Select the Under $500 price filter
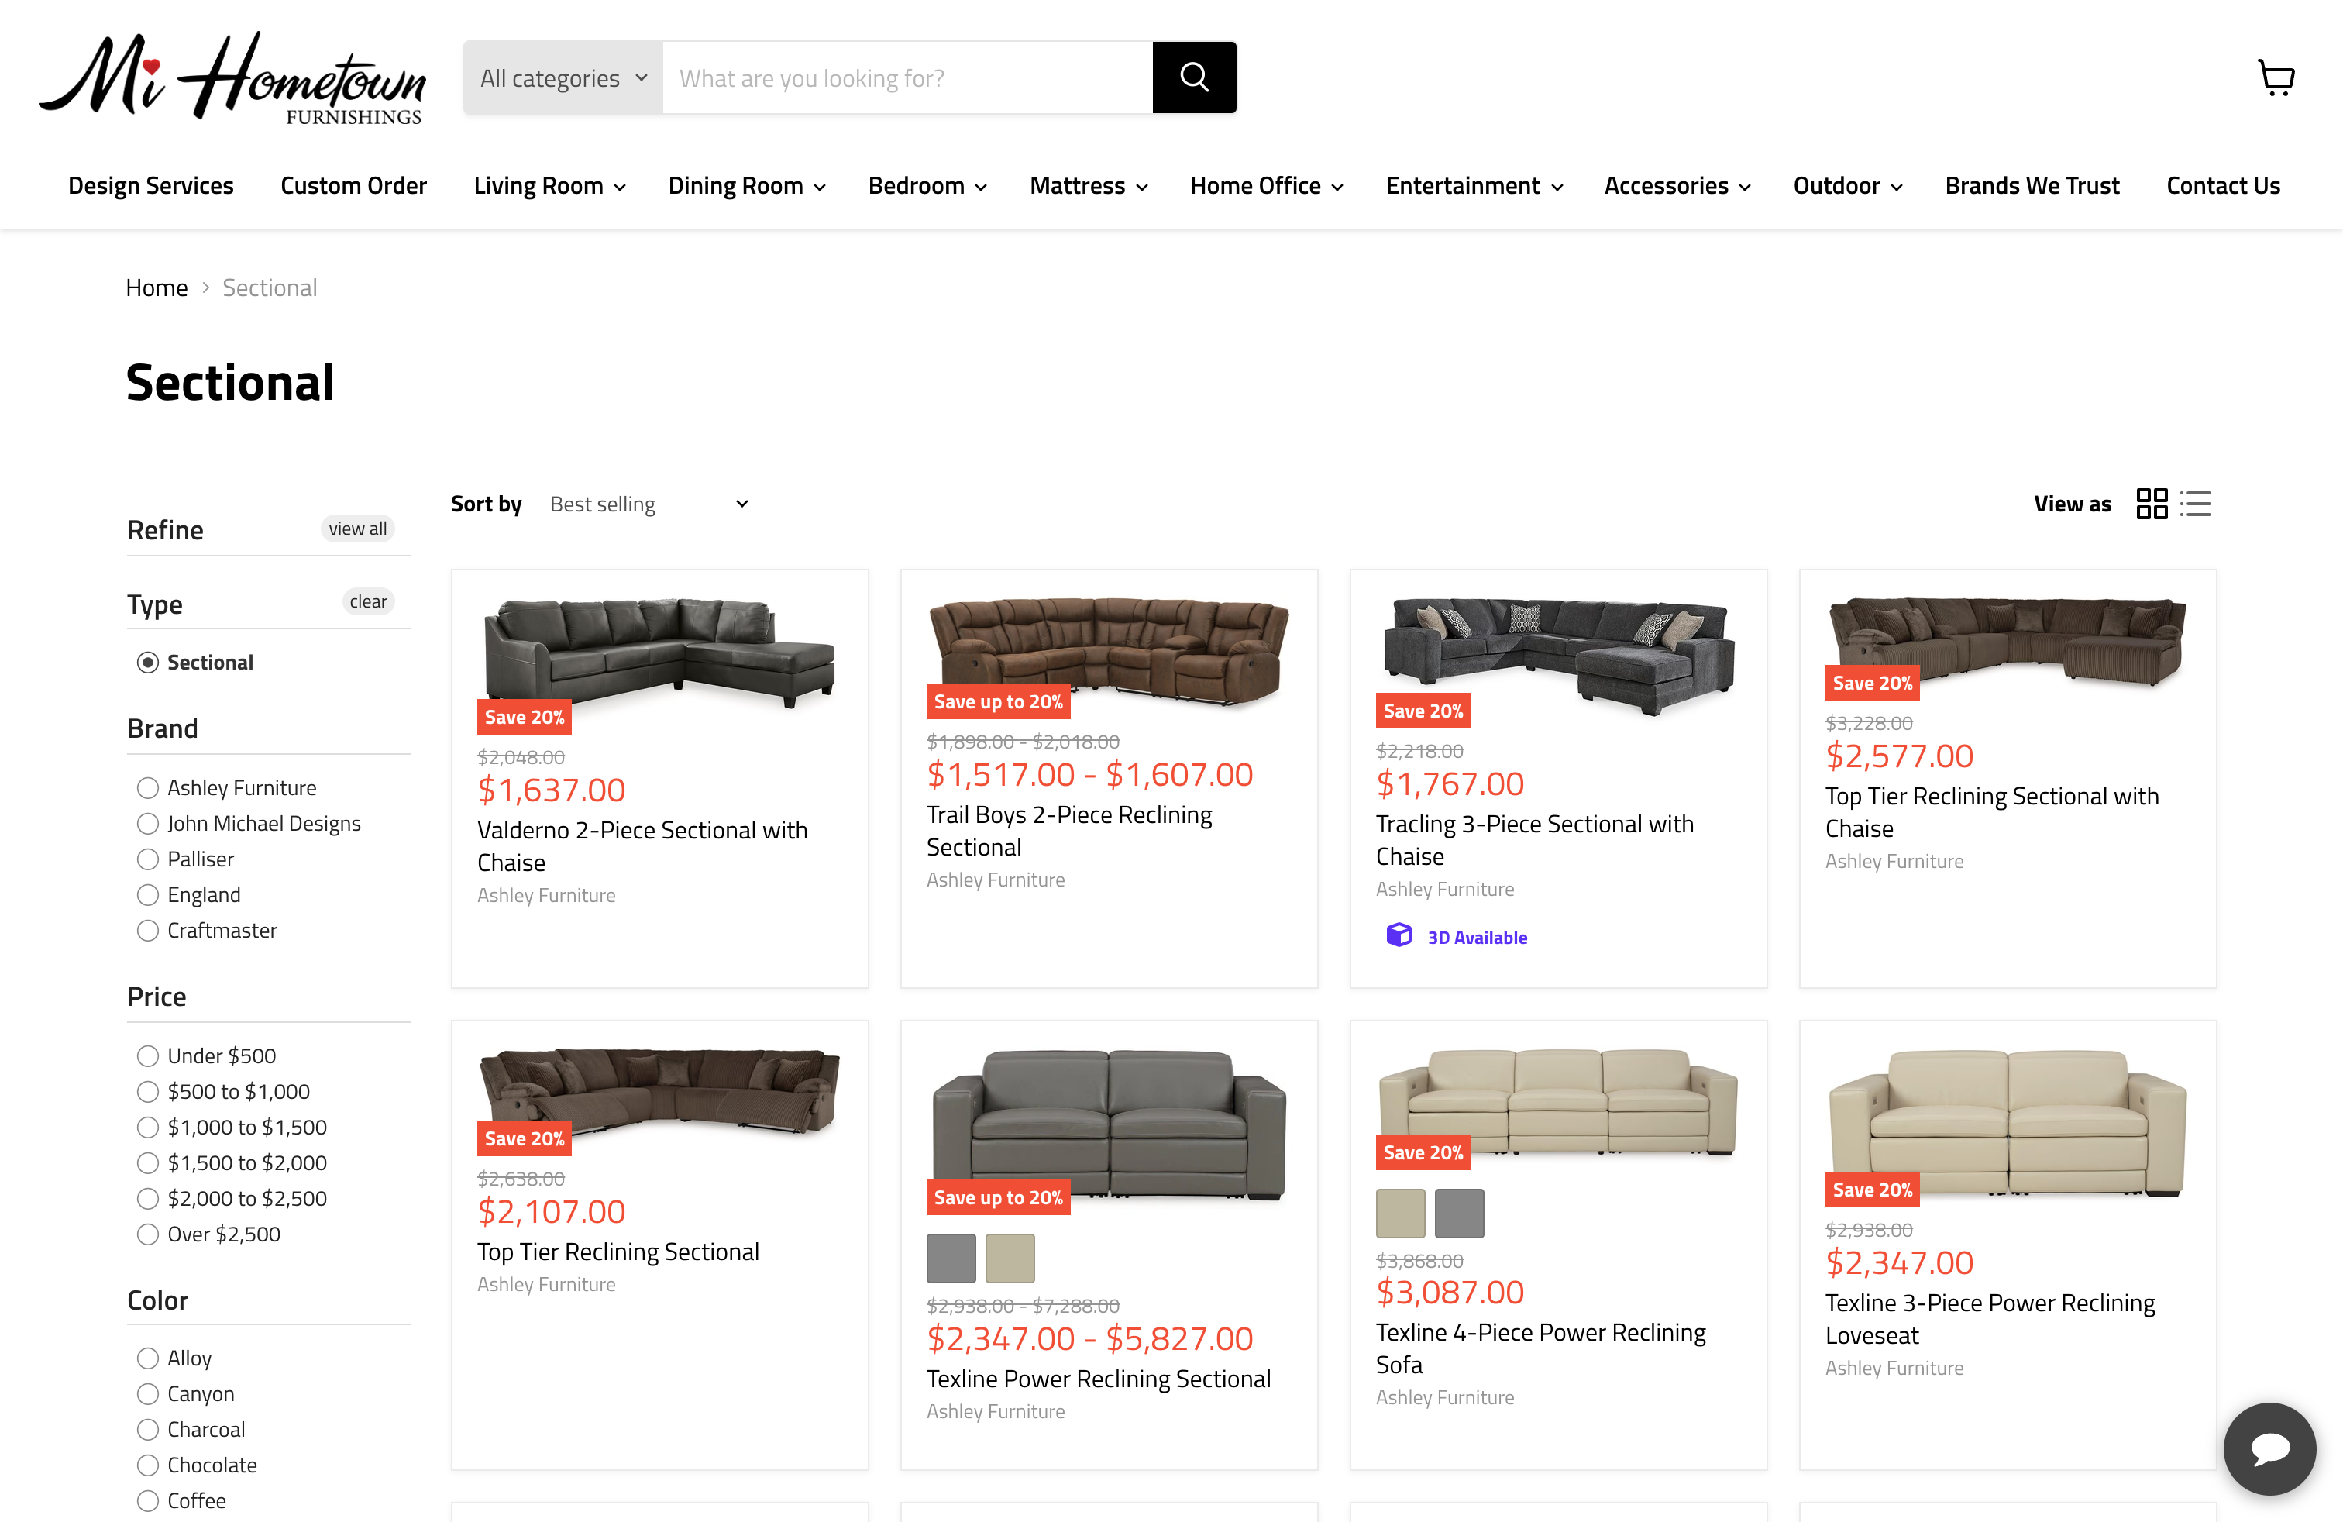 click(148, 1055)
